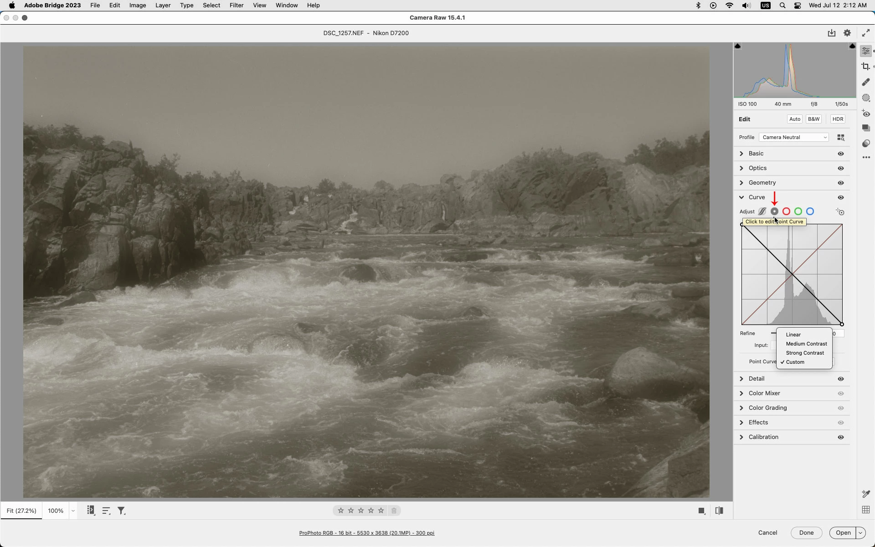Open the Masking tool
The image size is (875, 547).
pyautogui.click(x=865, y=98)
